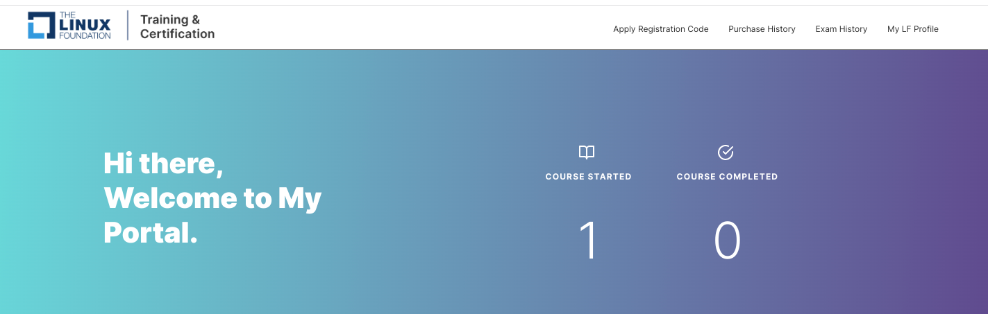Click the course completed count of 0
Screen dimensions: 988x314
pyautogui.click(x=727, y=241)
